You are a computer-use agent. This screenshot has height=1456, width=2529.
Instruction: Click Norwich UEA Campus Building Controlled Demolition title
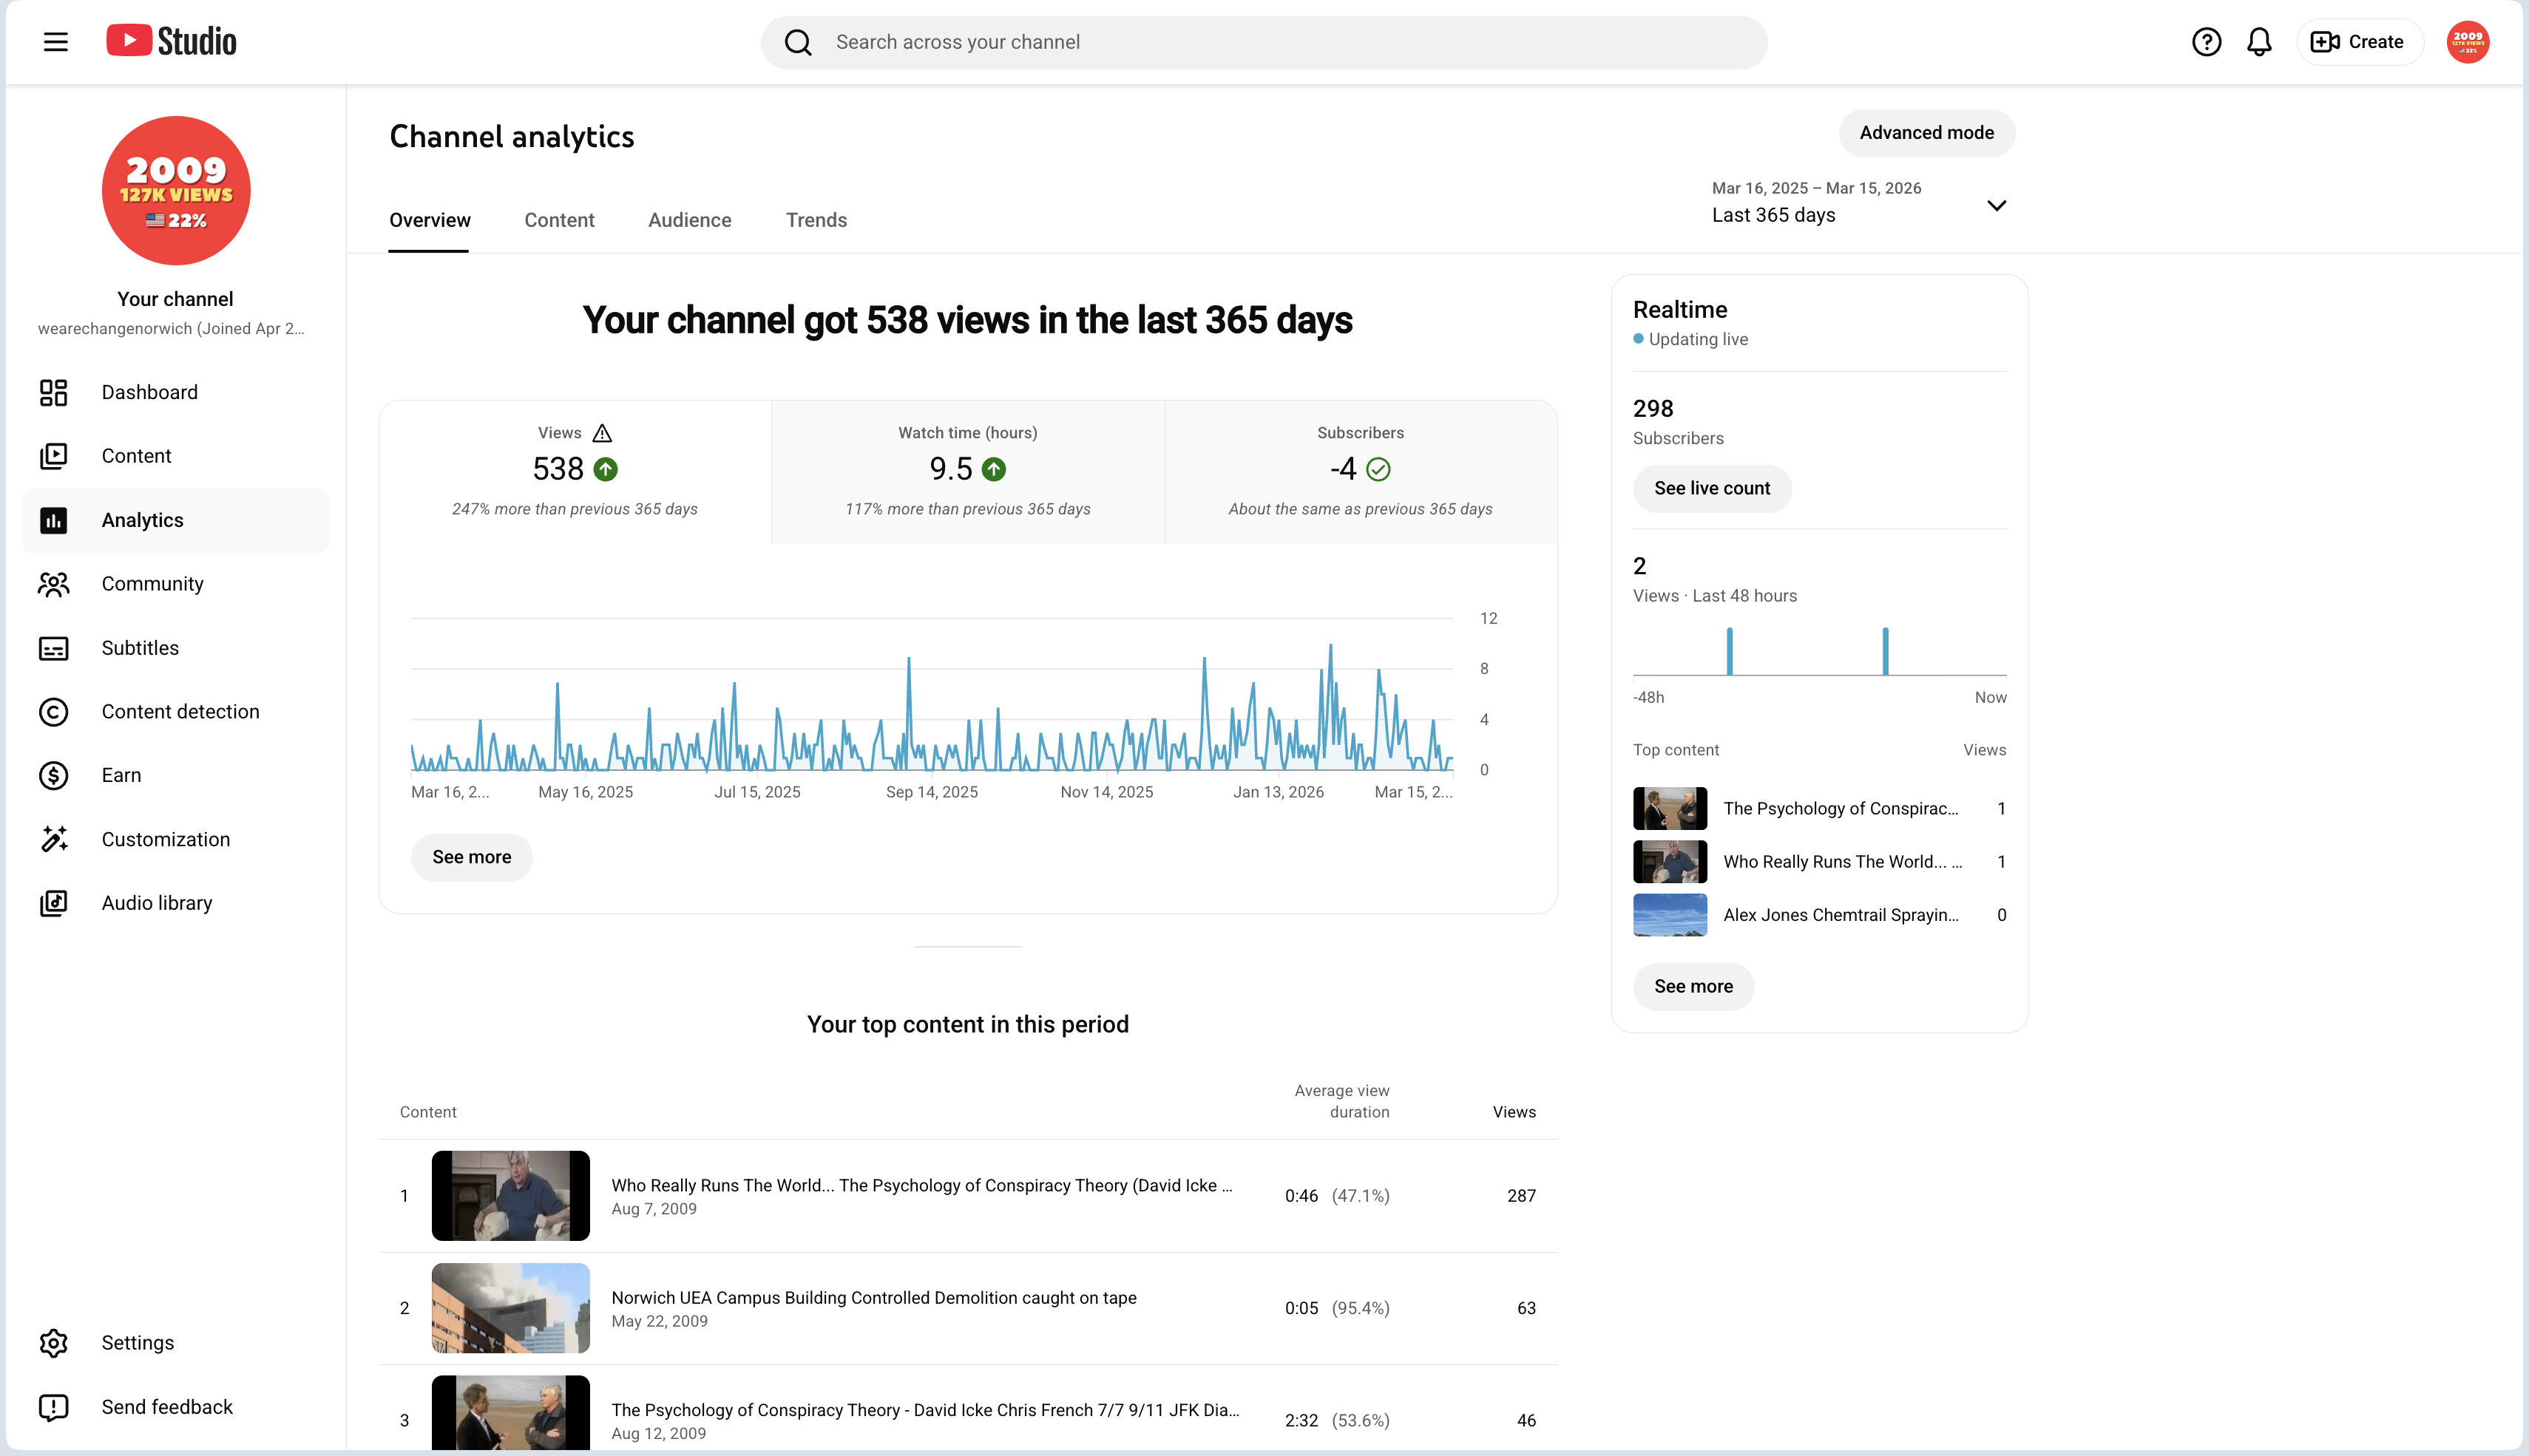point(873,1297)
